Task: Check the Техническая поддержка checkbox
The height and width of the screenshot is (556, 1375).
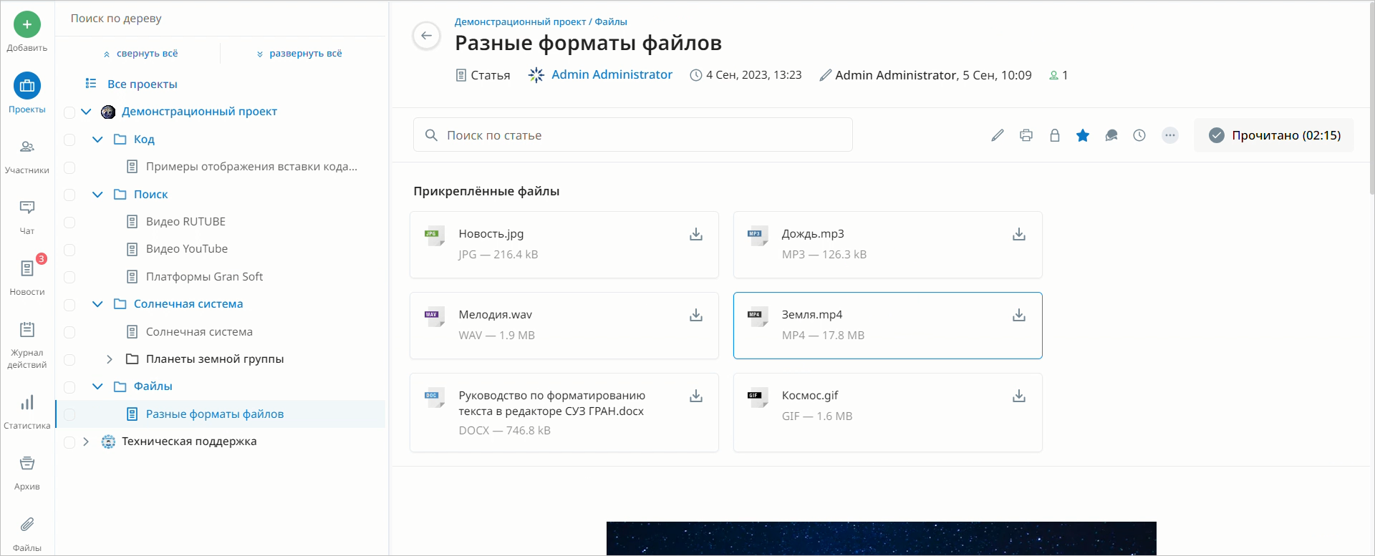Action: tap(69, 442)
